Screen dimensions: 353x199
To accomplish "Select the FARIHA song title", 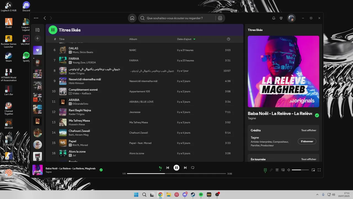I will tap(74, 59).
